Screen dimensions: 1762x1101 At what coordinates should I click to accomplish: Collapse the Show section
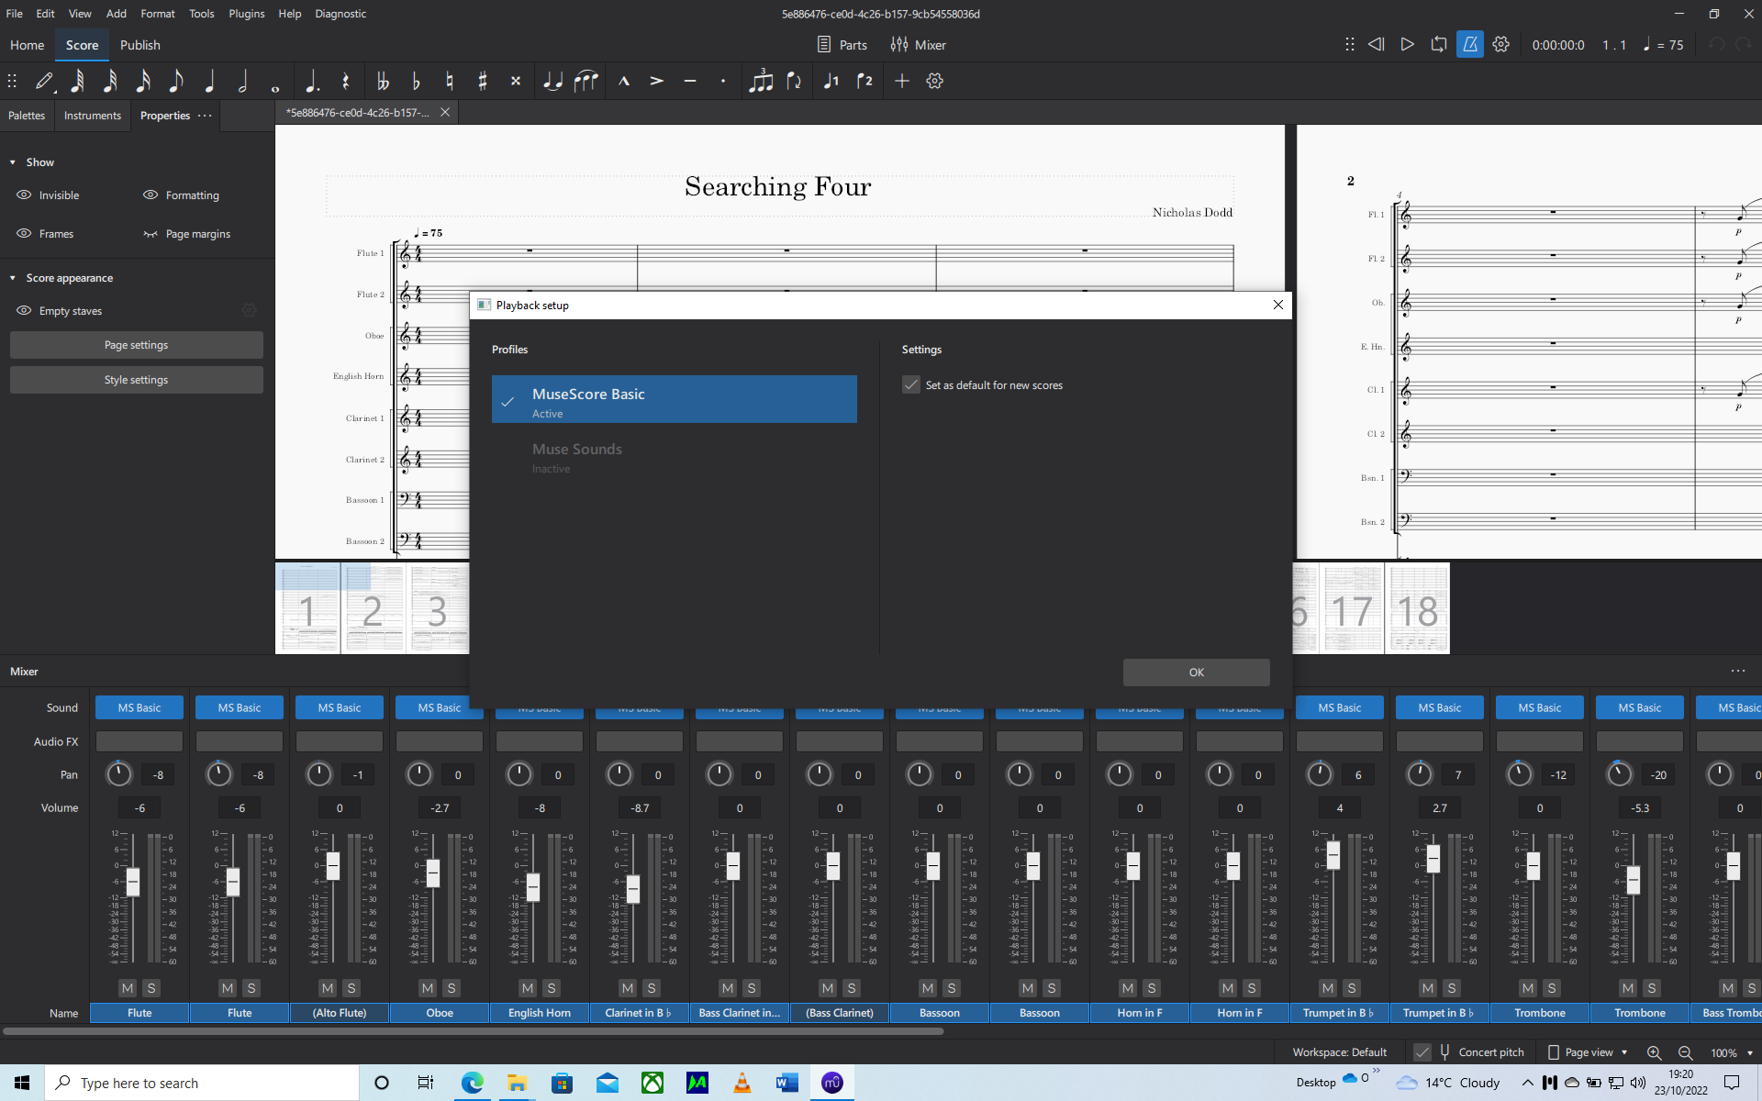click(x=13, y=162)
